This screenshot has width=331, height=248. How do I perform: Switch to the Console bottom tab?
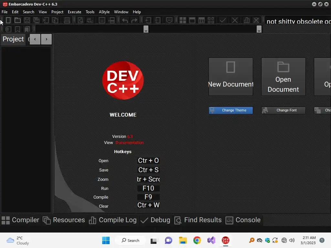point(243,220)
